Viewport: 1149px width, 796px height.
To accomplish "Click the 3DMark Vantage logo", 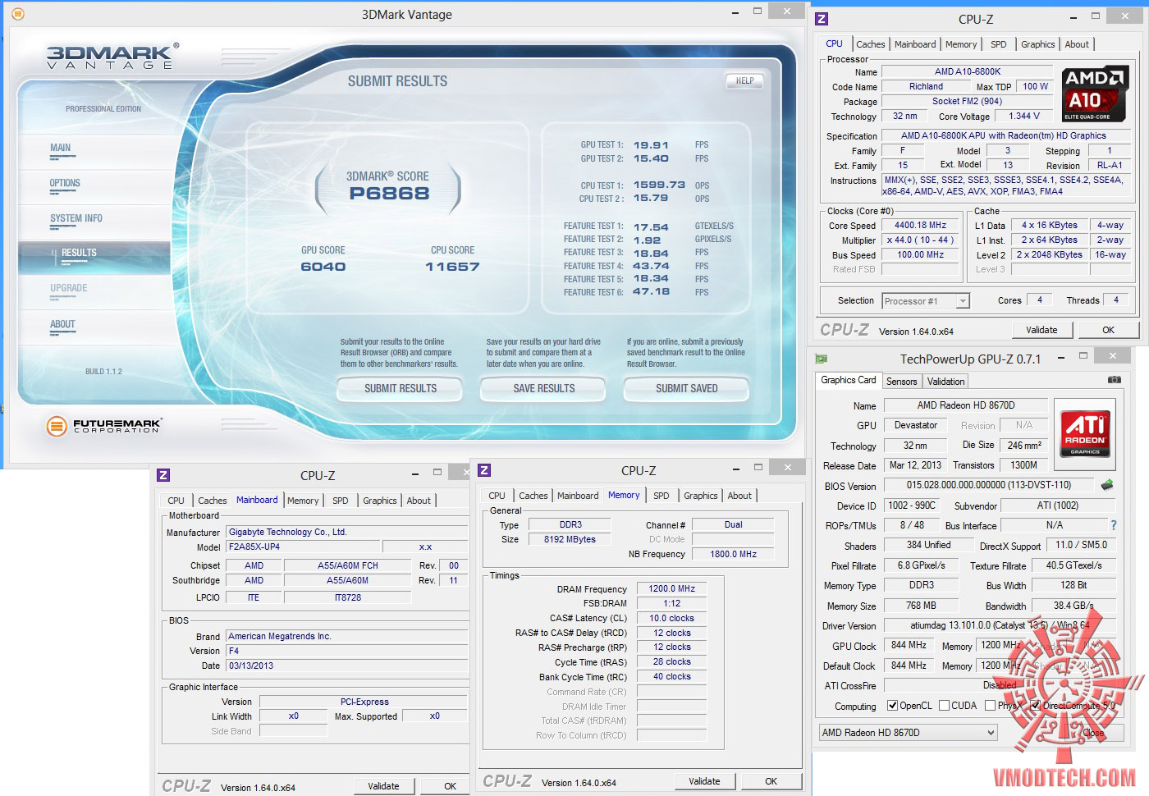I will click(112, 57).
